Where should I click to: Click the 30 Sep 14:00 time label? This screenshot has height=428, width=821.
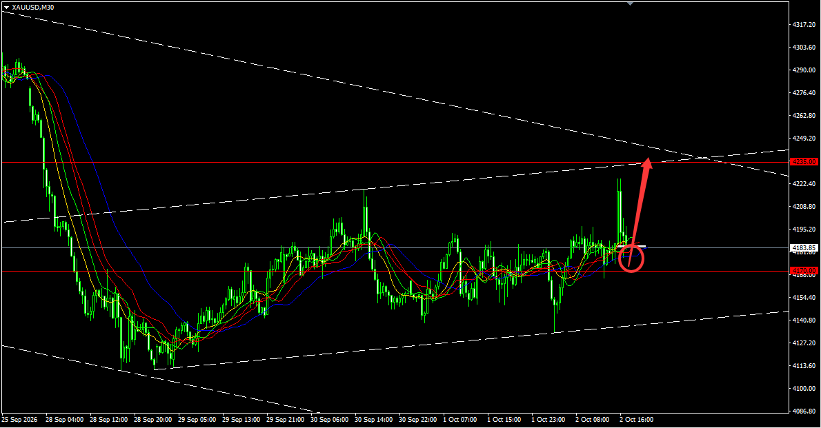pyautogui.click(x=373, y=420)
